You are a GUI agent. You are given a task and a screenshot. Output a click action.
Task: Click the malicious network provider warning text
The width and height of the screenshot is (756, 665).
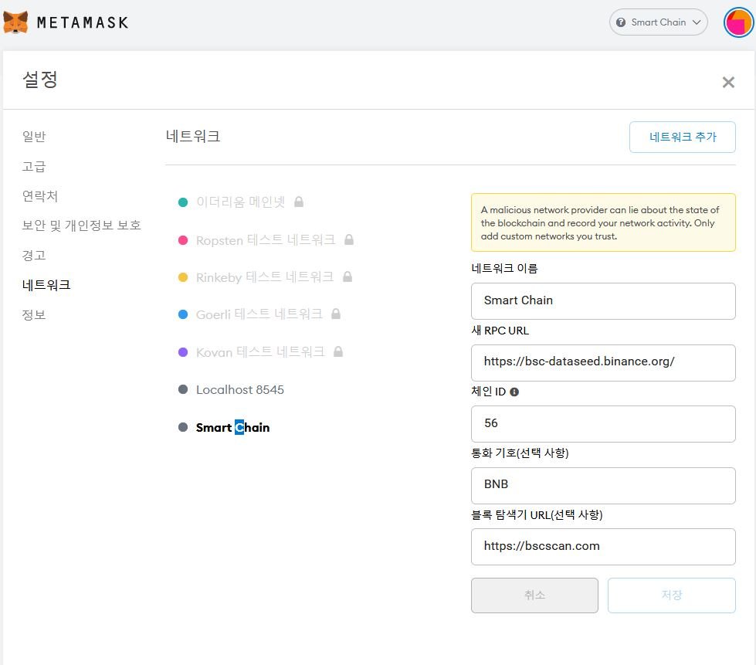pos(600,222)
